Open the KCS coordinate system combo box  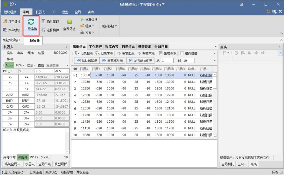tap(44, 71)
